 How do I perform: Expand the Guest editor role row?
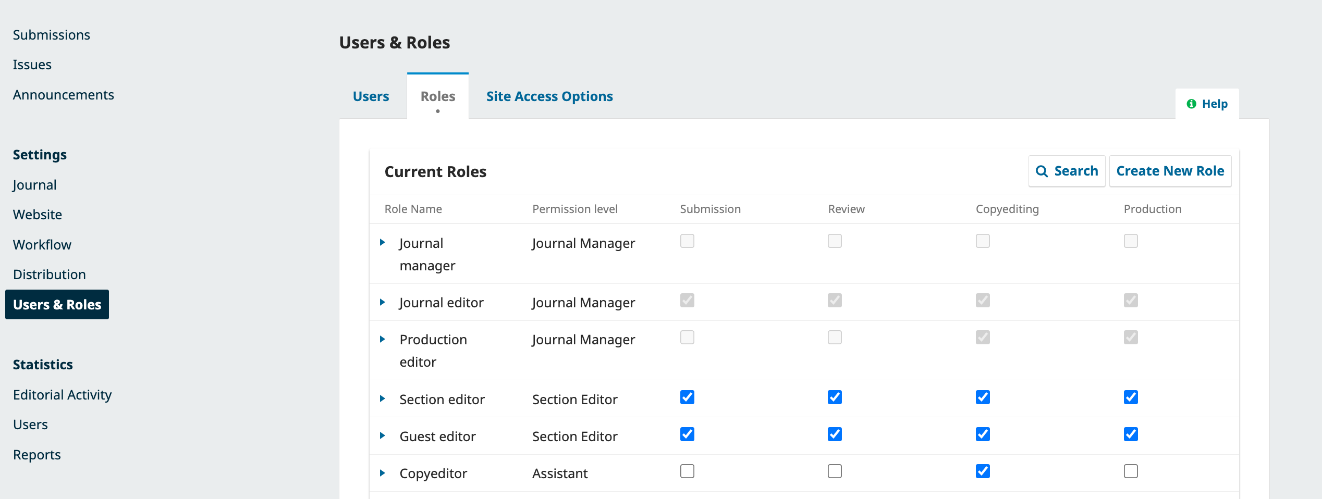point(383,436)
